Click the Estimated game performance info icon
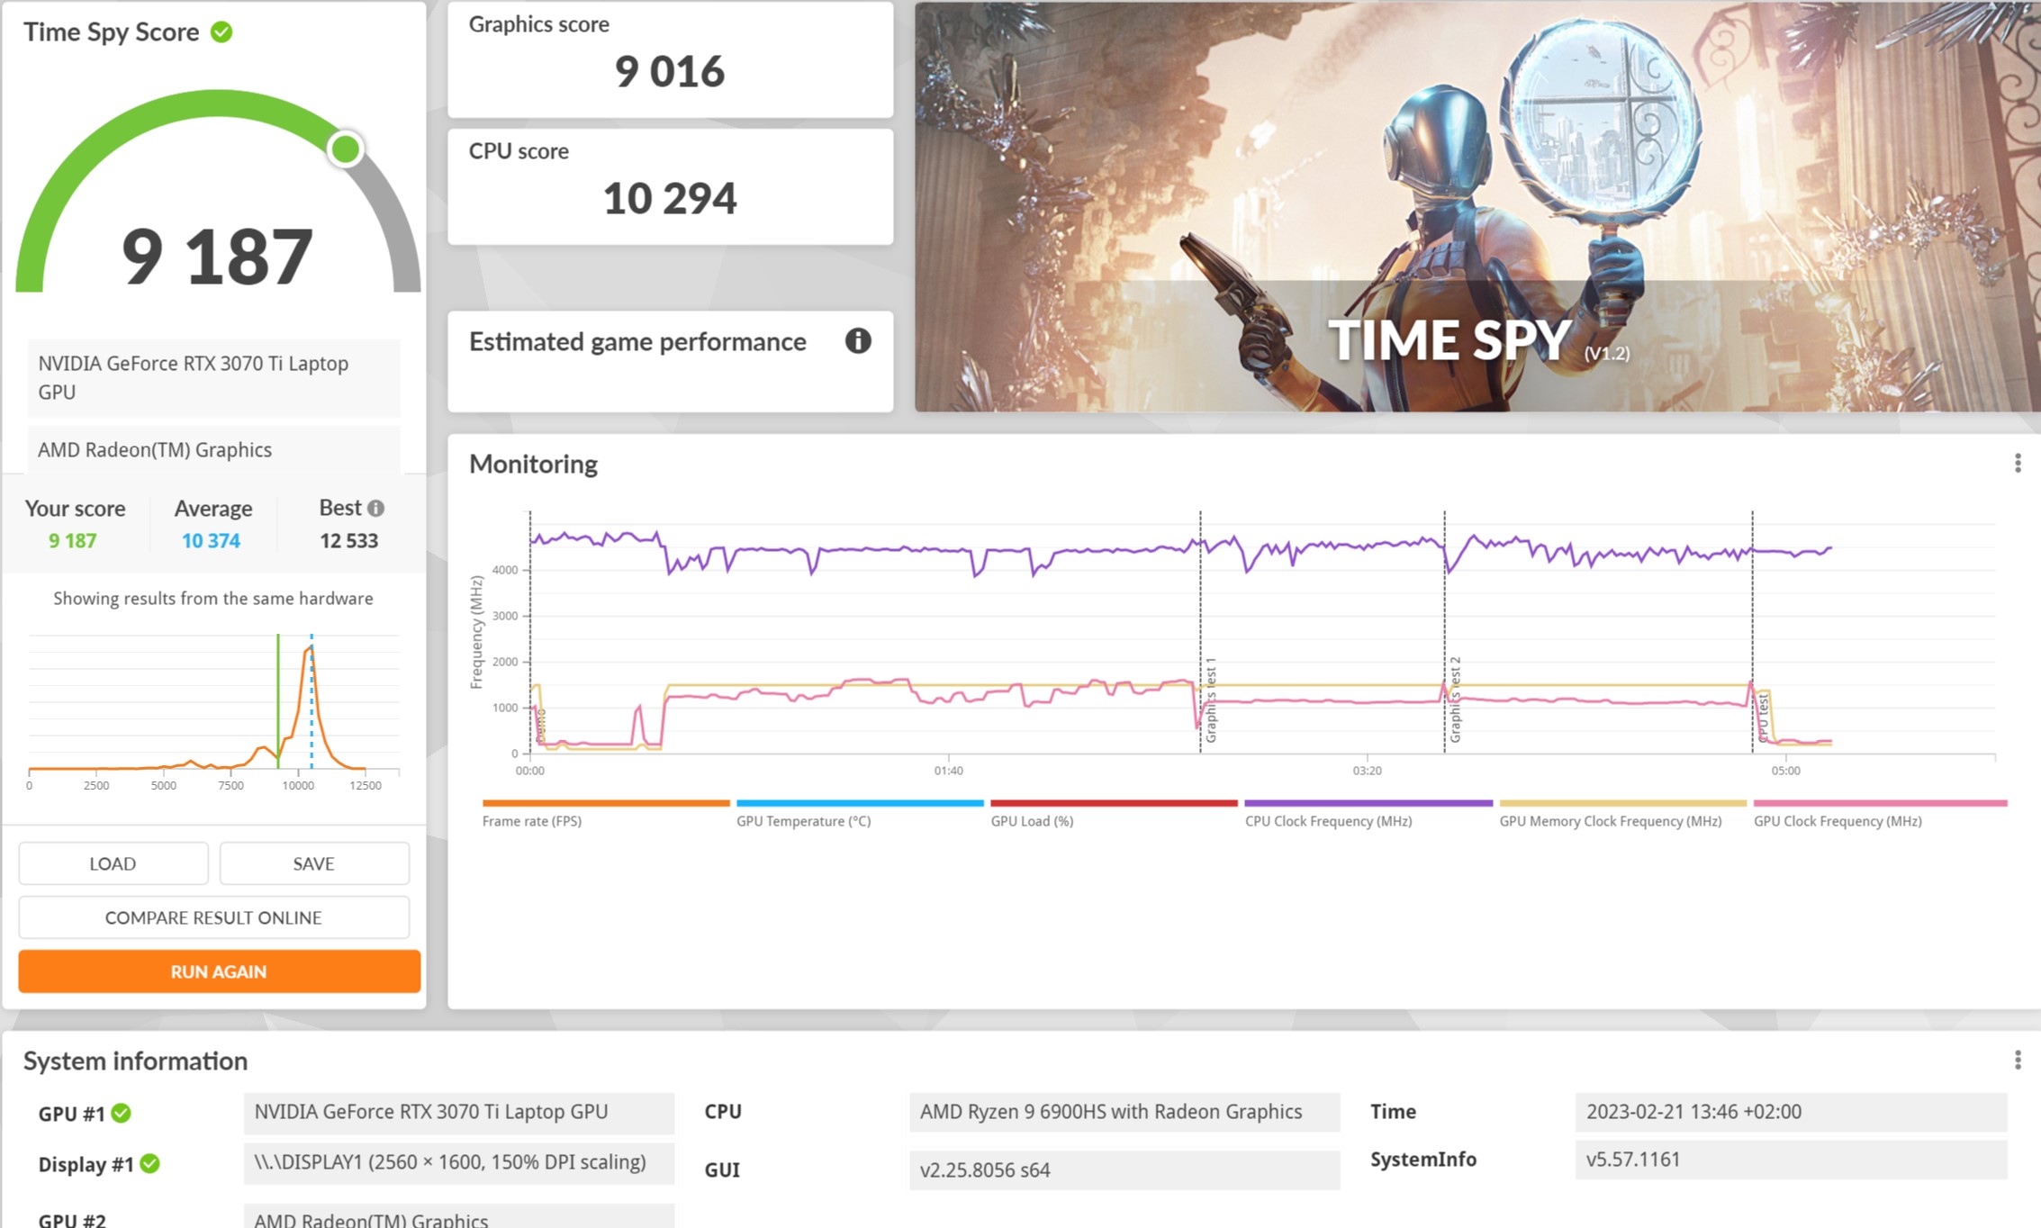This screenshot has width=2041, height=1228. tap(858, 341)
